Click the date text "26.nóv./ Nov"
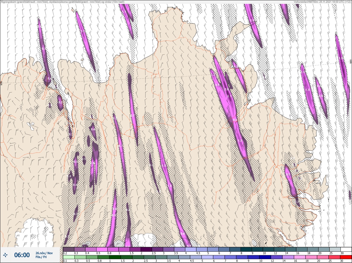352x263 pixels. (x=44, y=253)
